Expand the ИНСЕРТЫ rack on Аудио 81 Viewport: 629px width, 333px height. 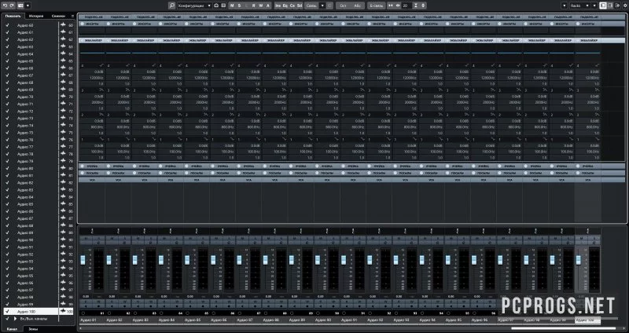92,24
